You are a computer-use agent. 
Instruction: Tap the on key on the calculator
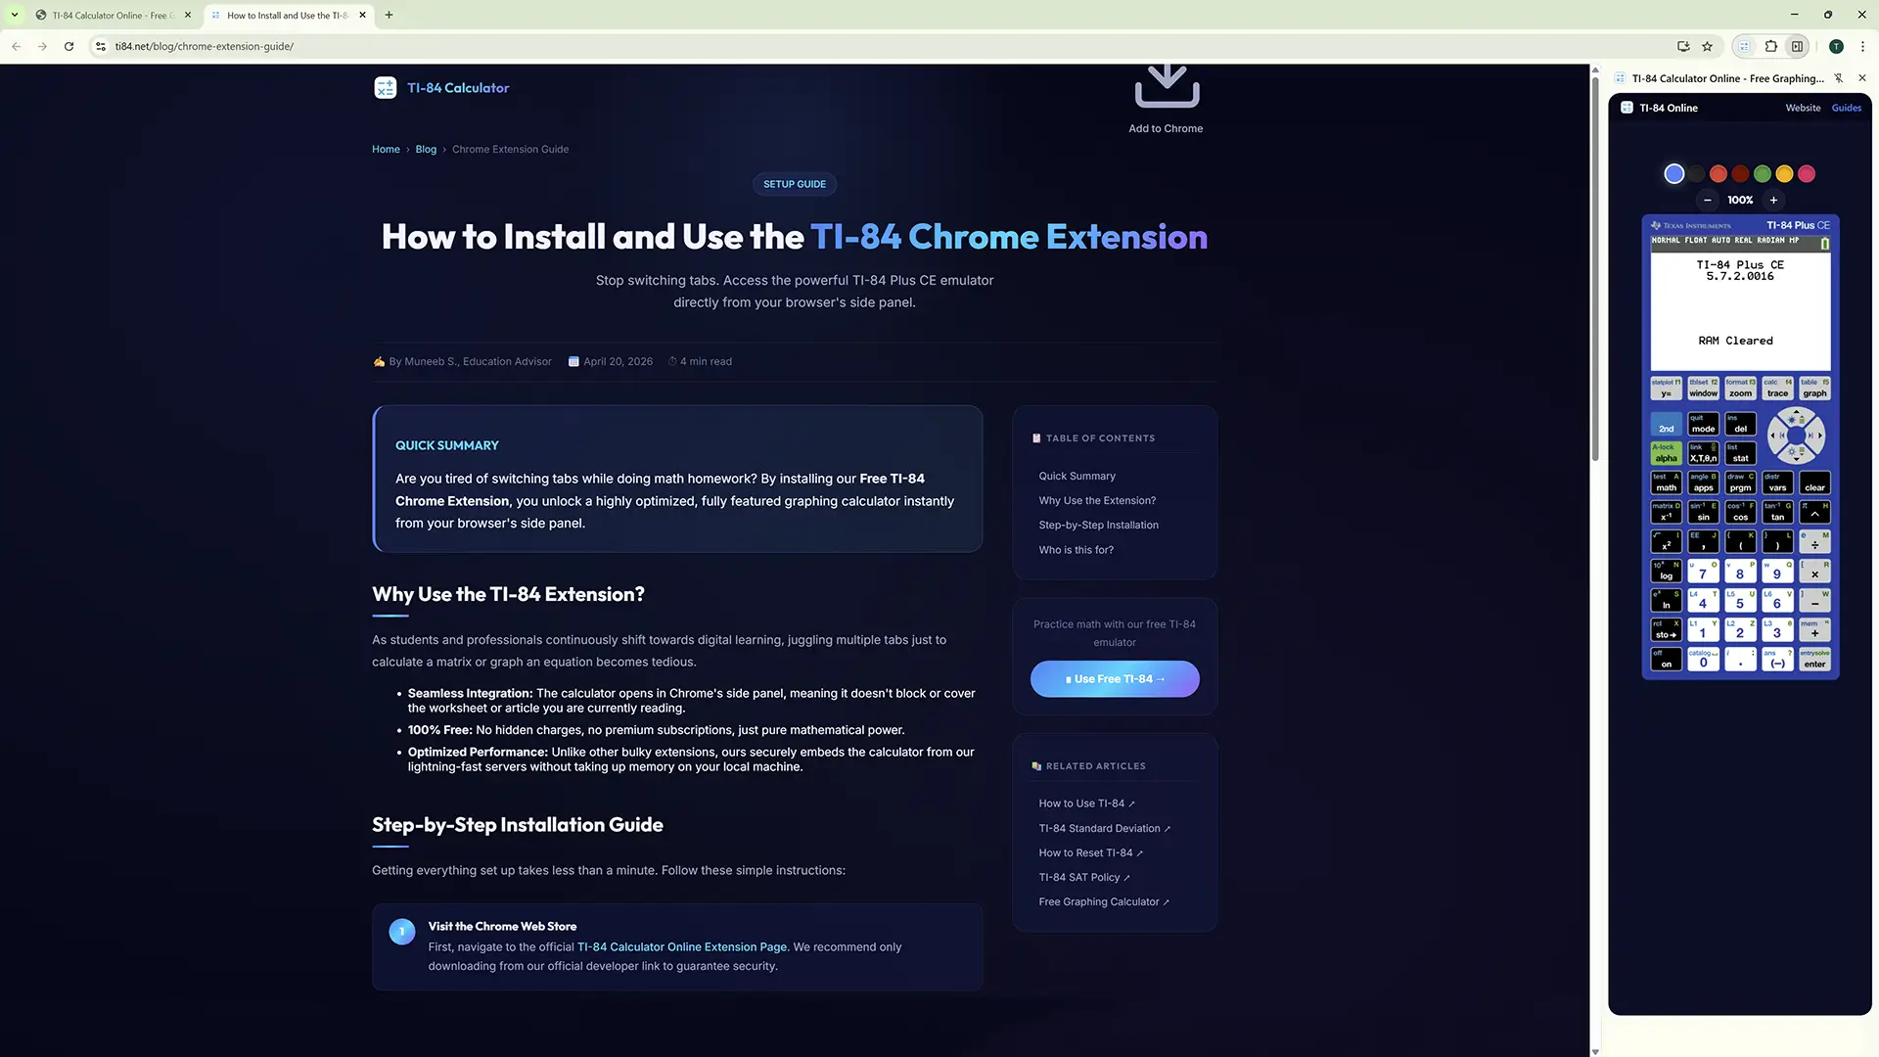1666,660
